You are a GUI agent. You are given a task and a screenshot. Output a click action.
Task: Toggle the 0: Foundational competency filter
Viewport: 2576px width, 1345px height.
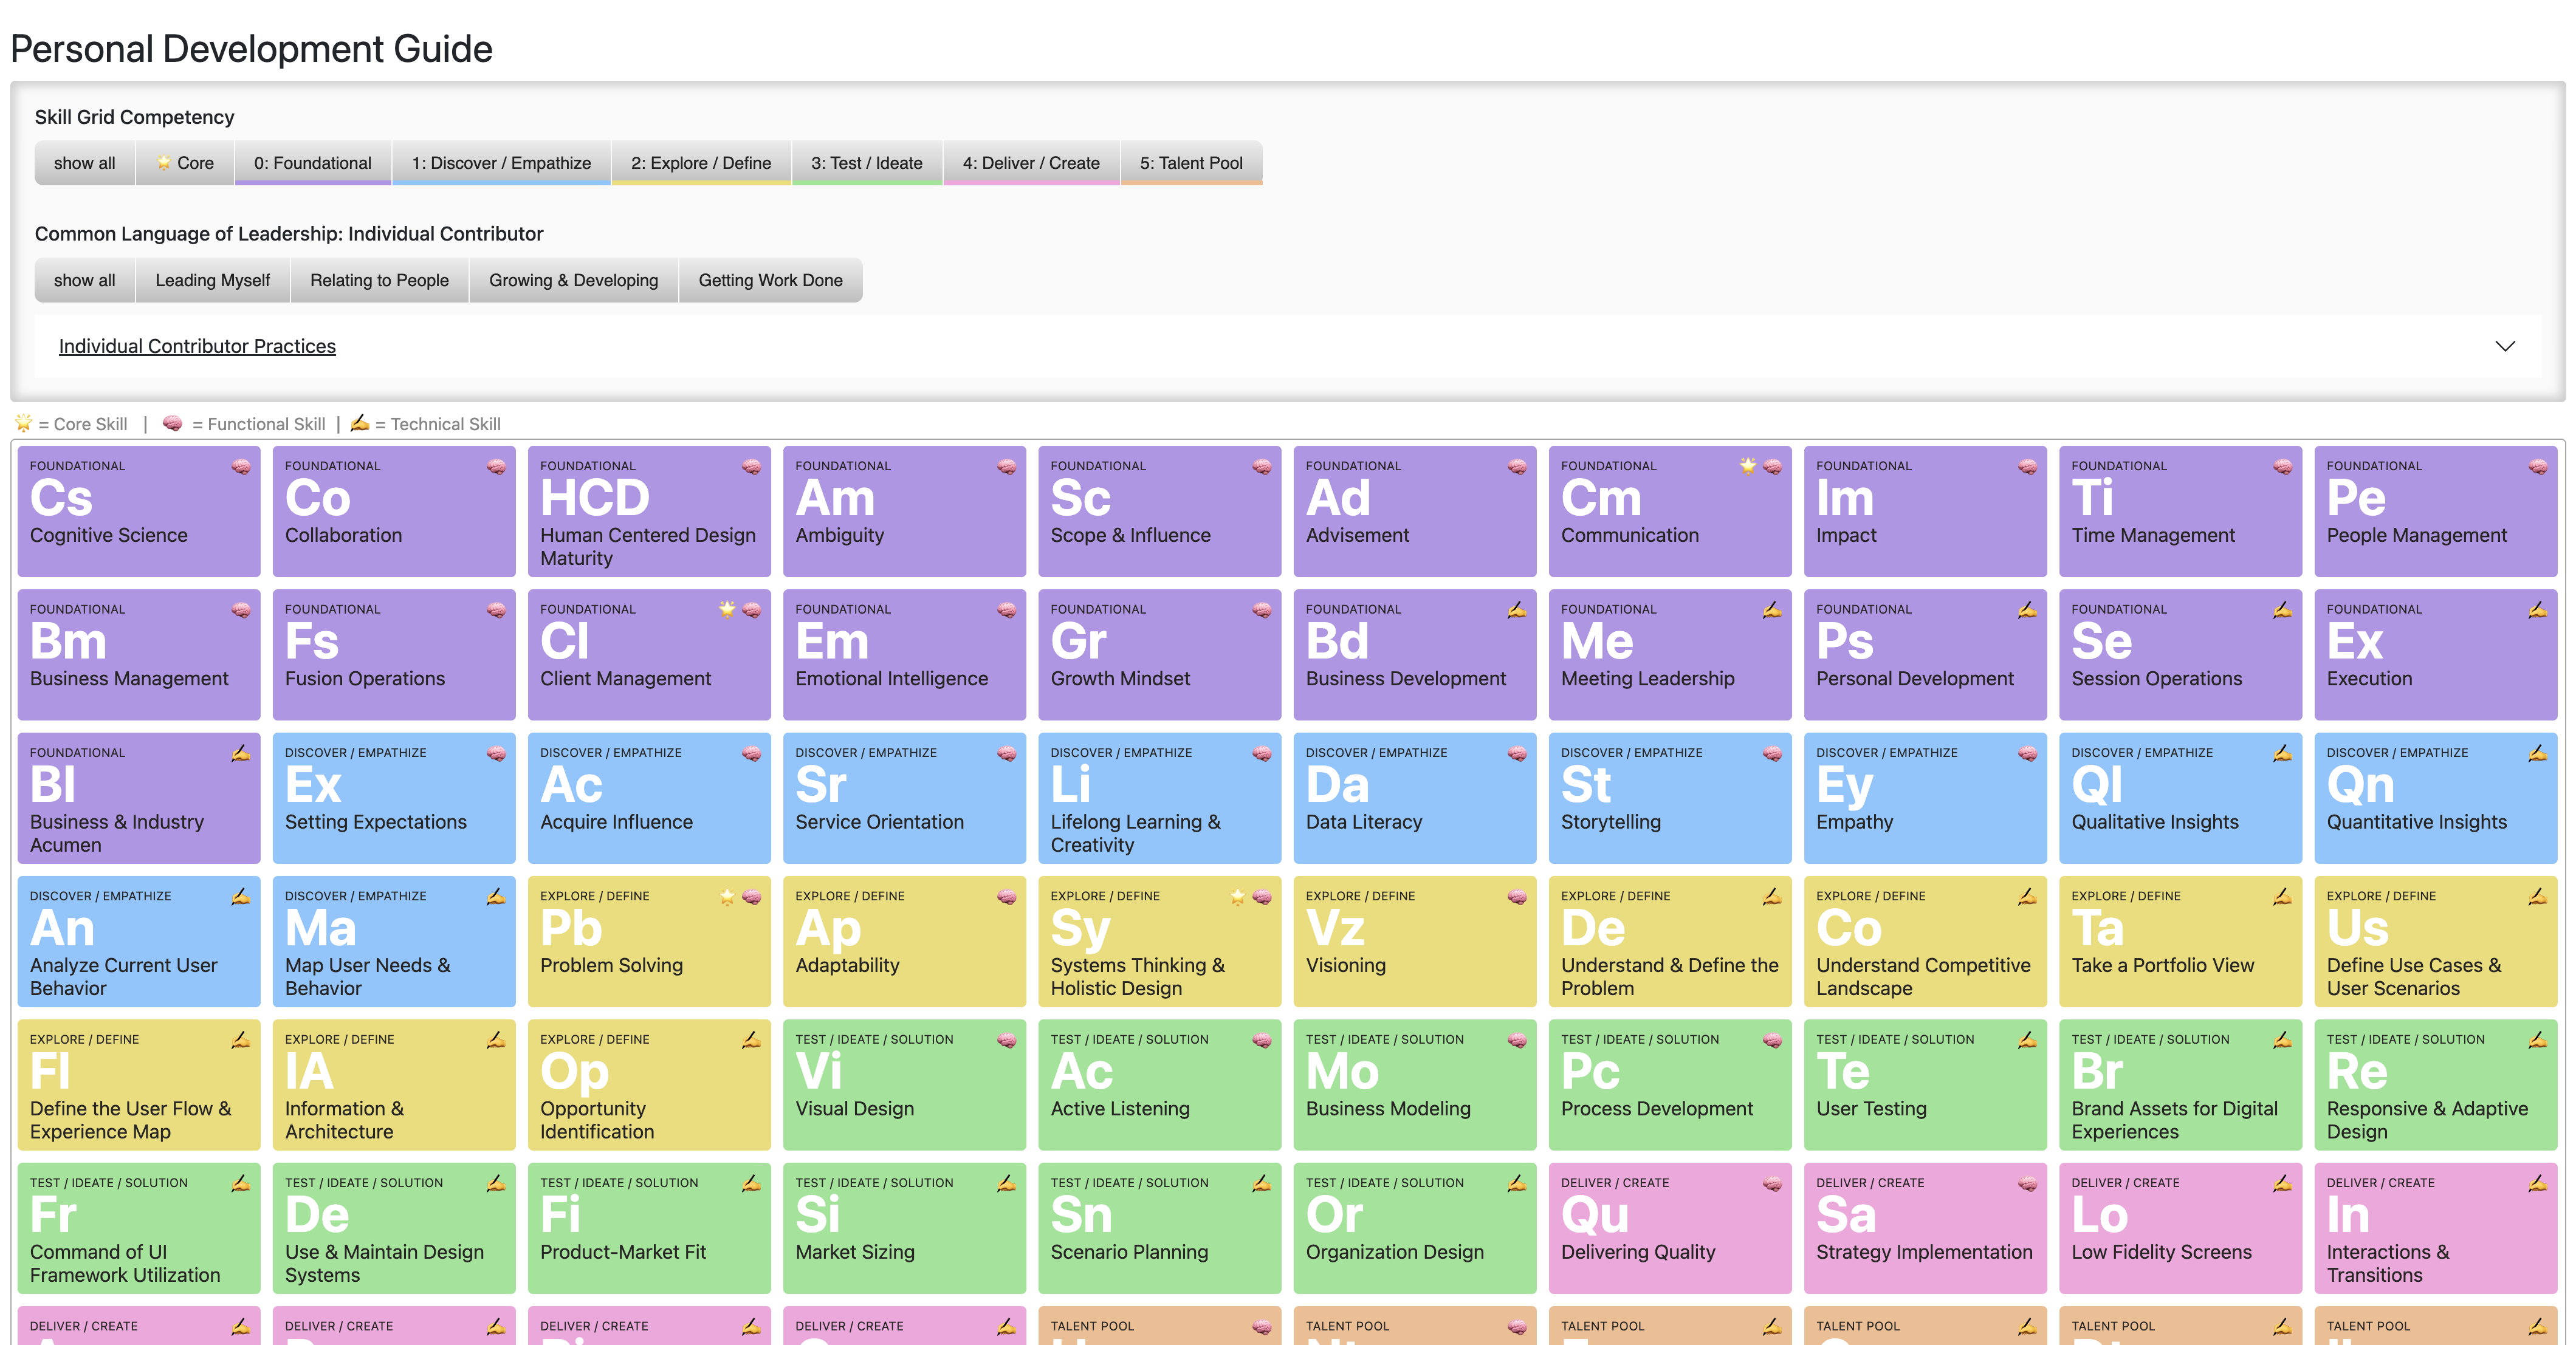pyautogui.click(x=312, y=163)
